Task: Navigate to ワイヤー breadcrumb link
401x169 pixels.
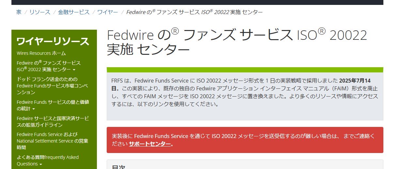Action: point(108,12)
